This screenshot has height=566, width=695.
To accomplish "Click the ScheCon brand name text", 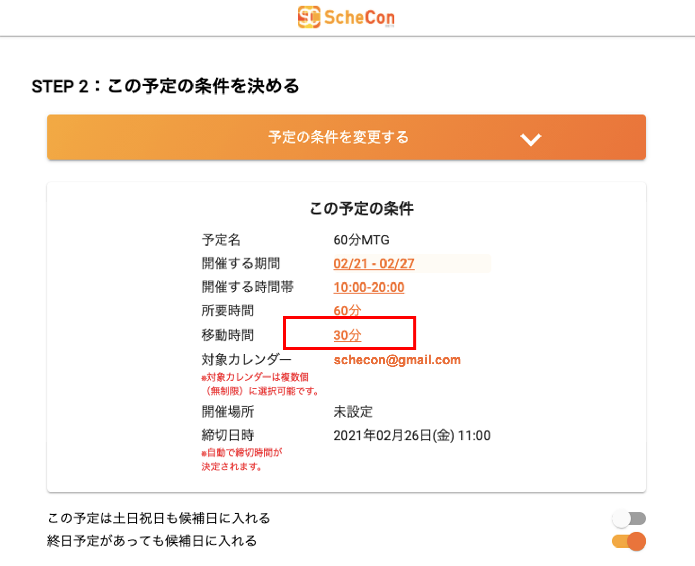I will point(359,17).
